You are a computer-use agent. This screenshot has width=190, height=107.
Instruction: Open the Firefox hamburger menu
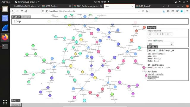(x=187, y=11)
